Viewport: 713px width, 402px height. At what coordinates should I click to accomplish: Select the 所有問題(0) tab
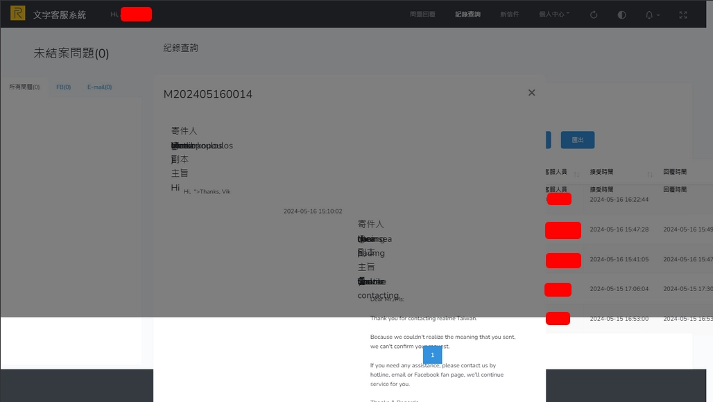[x=24, y=87]
